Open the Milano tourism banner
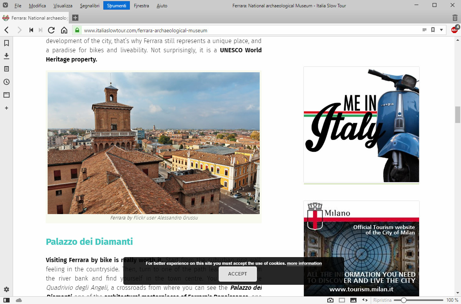The height and width of the screenshot is (304, 461). click(x=362, y=249)
